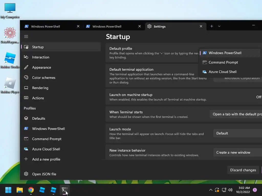Open the Windows Start menu
This screenshot has width=262, height=196.
pyautogui.click(x=8, y=190)
